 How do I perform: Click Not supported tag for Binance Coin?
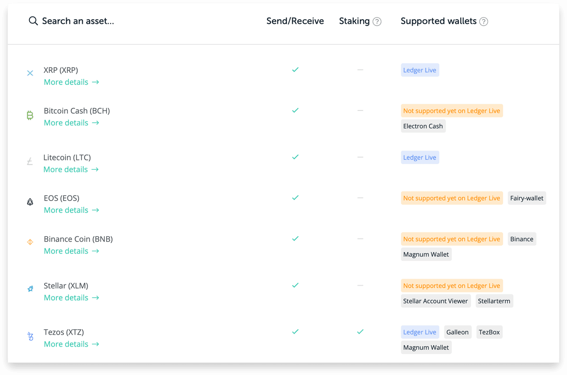pos(452,239)
